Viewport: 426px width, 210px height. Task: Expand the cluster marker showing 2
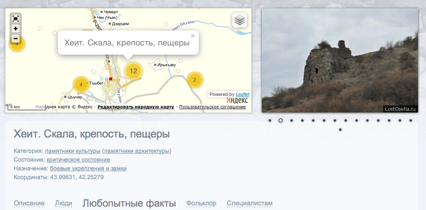click(x=195, y=80)
